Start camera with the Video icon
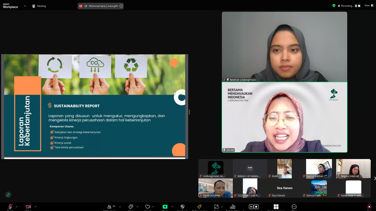376x211 pixels. 28,207
